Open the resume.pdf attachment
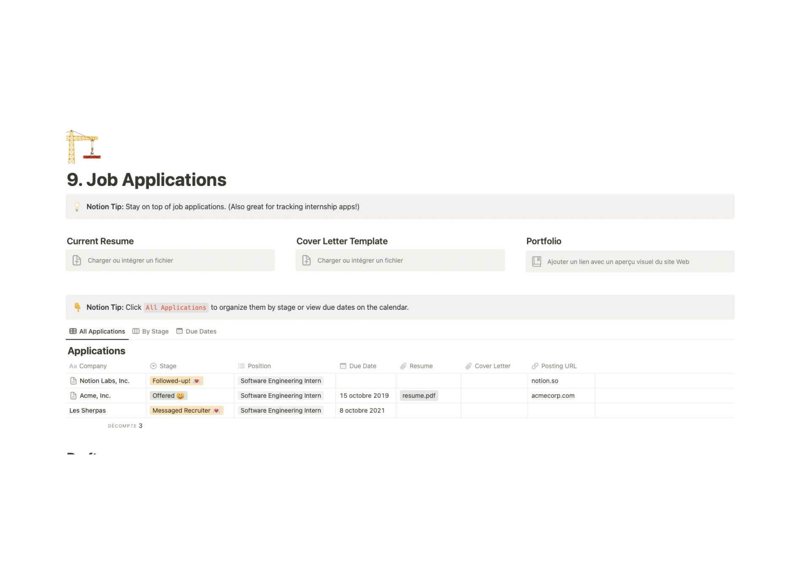The width and height of the screenshot is (810, 572). pos(419,396)
